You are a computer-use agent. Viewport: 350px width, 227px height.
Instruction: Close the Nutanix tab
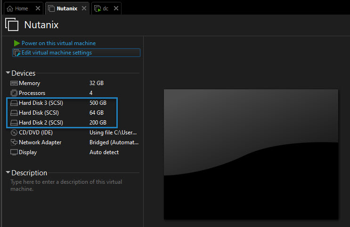[84, 8]
